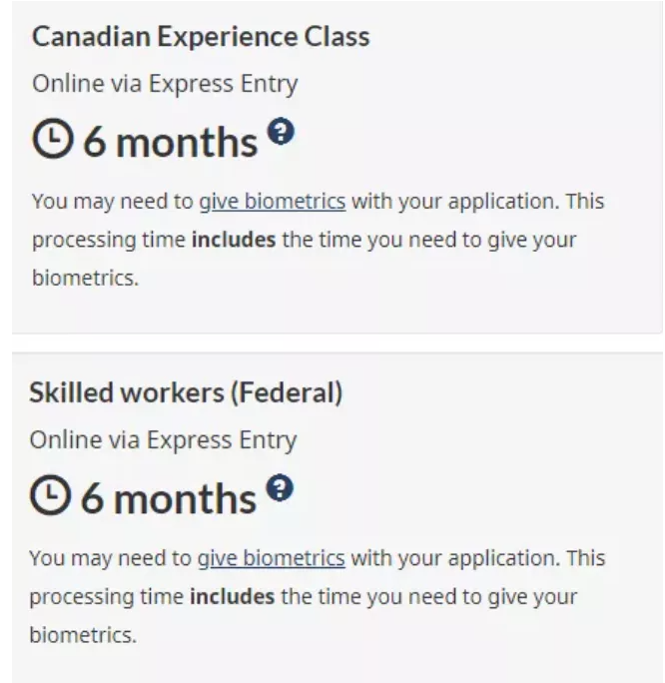This screenshot has height=683, width=665.
Task: Click the Canadian Experience Class heading
Action: click(x=201, y=38)
